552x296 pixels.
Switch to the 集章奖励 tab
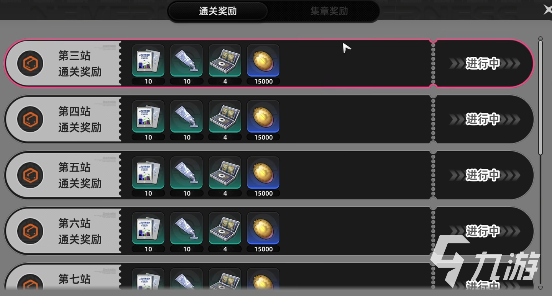pos(329,11)
